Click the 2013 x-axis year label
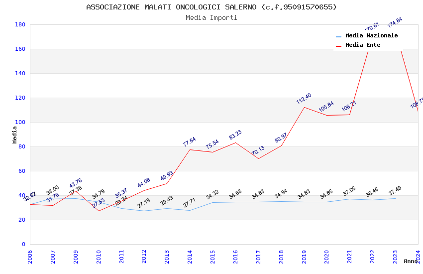The width and height of the screenshot is (423, 274). click(x=167, y=257)
